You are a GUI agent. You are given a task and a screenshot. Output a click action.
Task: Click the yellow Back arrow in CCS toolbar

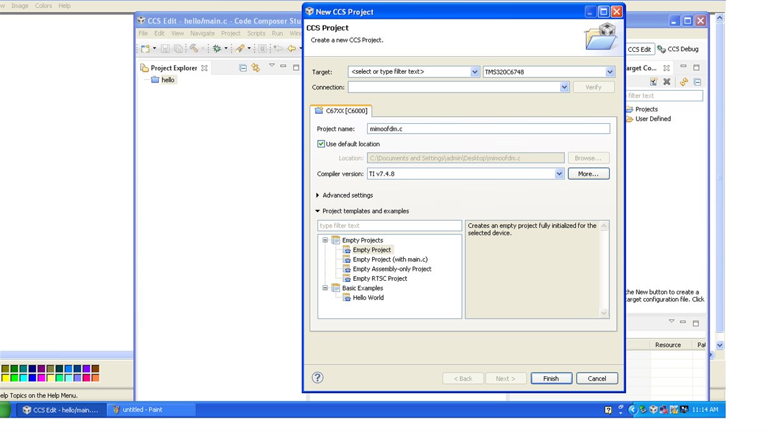tap(291, 49)
